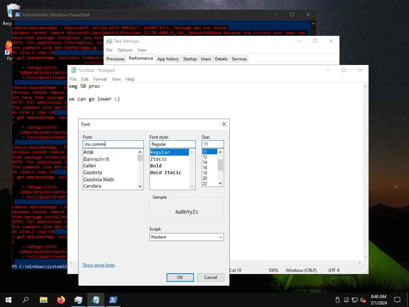This screenshot has height=307, width=409.
Task: Cancel the Font dialog
Action: (211, 277)
